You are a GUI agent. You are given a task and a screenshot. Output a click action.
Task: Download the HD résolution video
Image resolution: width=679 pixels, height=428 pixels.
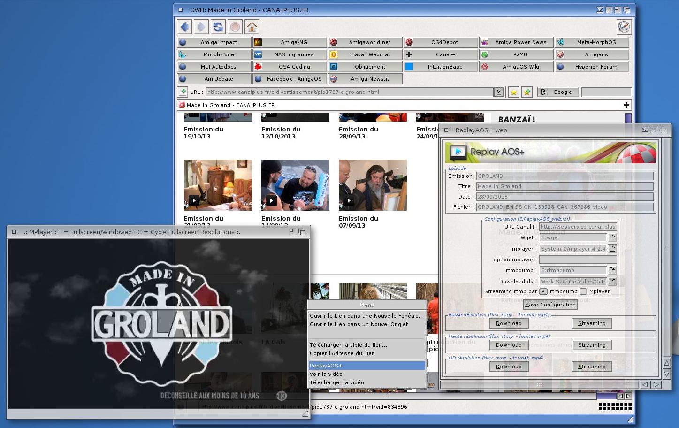(x=509, y=367)
